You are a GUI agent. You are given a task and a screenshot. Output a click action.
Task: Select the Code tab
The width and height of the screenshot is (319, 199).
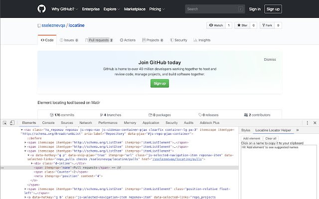click(x=47, y=40)
